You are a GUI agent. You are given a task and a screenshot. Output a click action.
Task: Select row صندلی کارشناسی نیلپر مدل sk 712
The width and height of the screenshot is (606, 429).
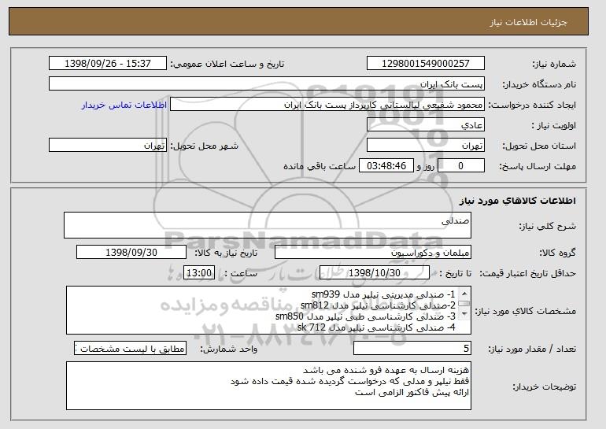(x=376, y=327)
